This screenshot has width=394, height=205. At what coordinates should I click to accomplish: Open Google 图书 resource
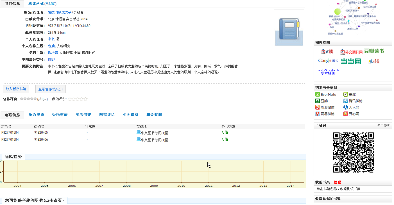pyautogui.click(x=328, y=61)
